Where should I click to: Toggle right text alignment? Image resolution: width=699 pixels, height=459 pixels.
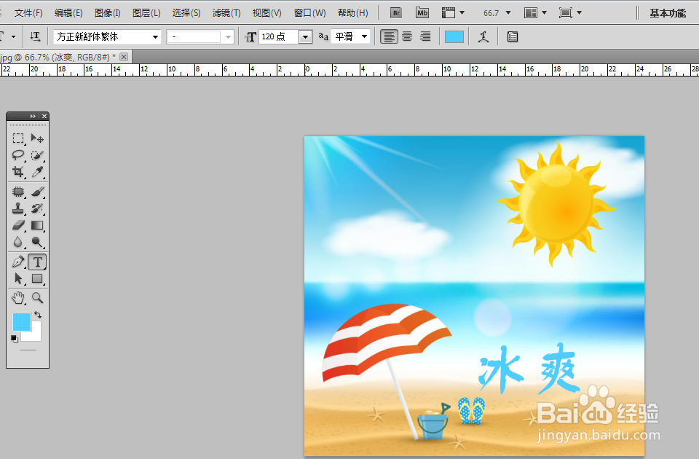click(x=425, y=36)
